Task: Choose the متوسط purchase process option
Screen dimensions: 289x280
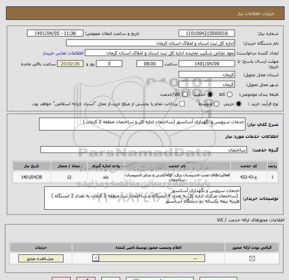Action: (x=217, y=104)
